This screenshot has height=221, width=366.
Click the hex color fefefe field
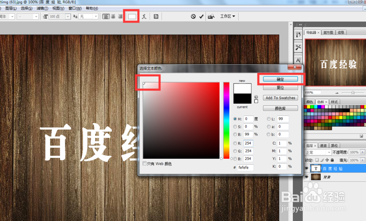[x=246, y=167]
